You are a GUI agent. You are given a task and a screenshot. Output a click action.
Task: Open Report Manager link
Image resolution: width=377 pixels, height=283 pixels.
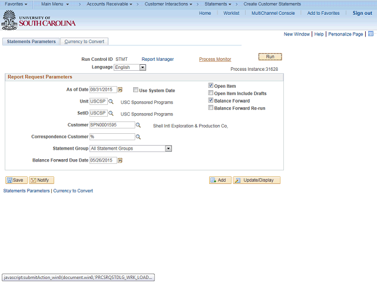pyautogui.click(x=157, y=59)
